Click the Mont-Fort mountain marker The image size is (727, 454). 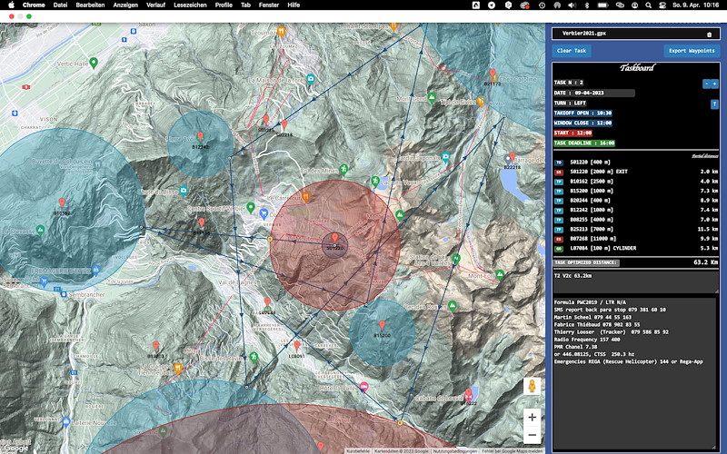(500, 275)
